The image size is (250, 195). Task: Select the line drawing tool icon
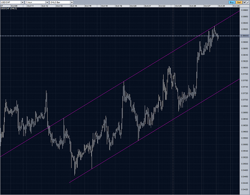(x=248, y=2)
